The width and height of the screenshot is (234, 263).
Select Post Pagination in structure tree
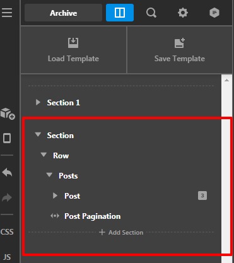click(x=93, y=216)
